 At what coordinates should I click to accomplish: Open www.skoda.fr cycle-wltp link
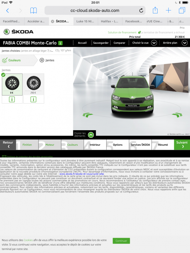pyautogui.click(x=82, y=174)
